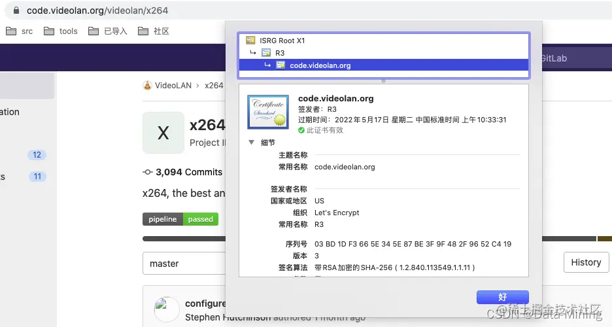This screenshot has height=327, width=612.
Task: Open the 3,094 Commits link
Action: click(x=189, y=172)
